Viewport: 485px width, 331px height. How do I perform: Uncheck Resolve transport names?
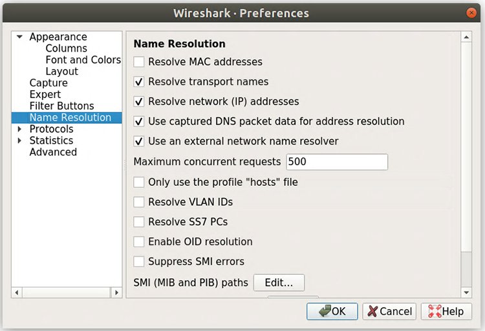point(138,82)
